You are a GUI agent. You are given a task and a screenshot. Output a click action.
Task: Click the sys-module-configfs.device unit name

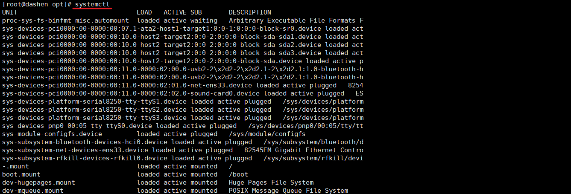[x=52, y=134]
